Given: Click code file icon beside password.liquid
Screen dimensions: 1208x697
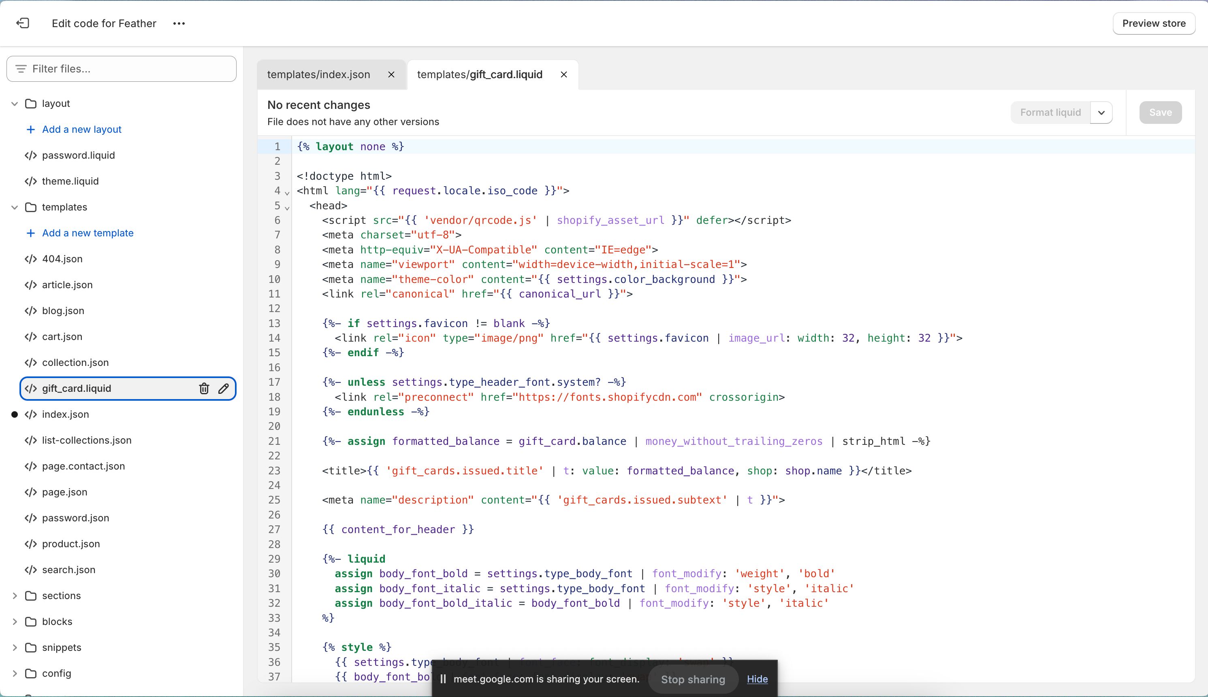Looking at the screenshot, I should click(x=31, y=155).
